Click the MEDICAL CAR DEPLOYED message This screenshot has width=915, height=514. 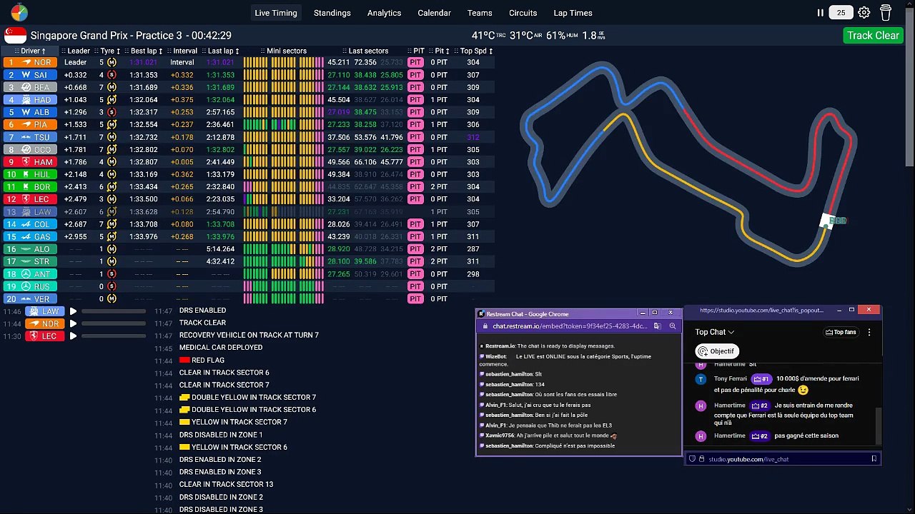tap(221, 348)
